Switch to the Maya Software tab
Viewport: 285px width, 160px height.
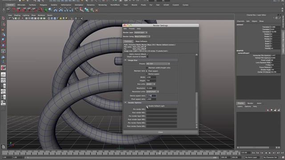pos(141,41)
